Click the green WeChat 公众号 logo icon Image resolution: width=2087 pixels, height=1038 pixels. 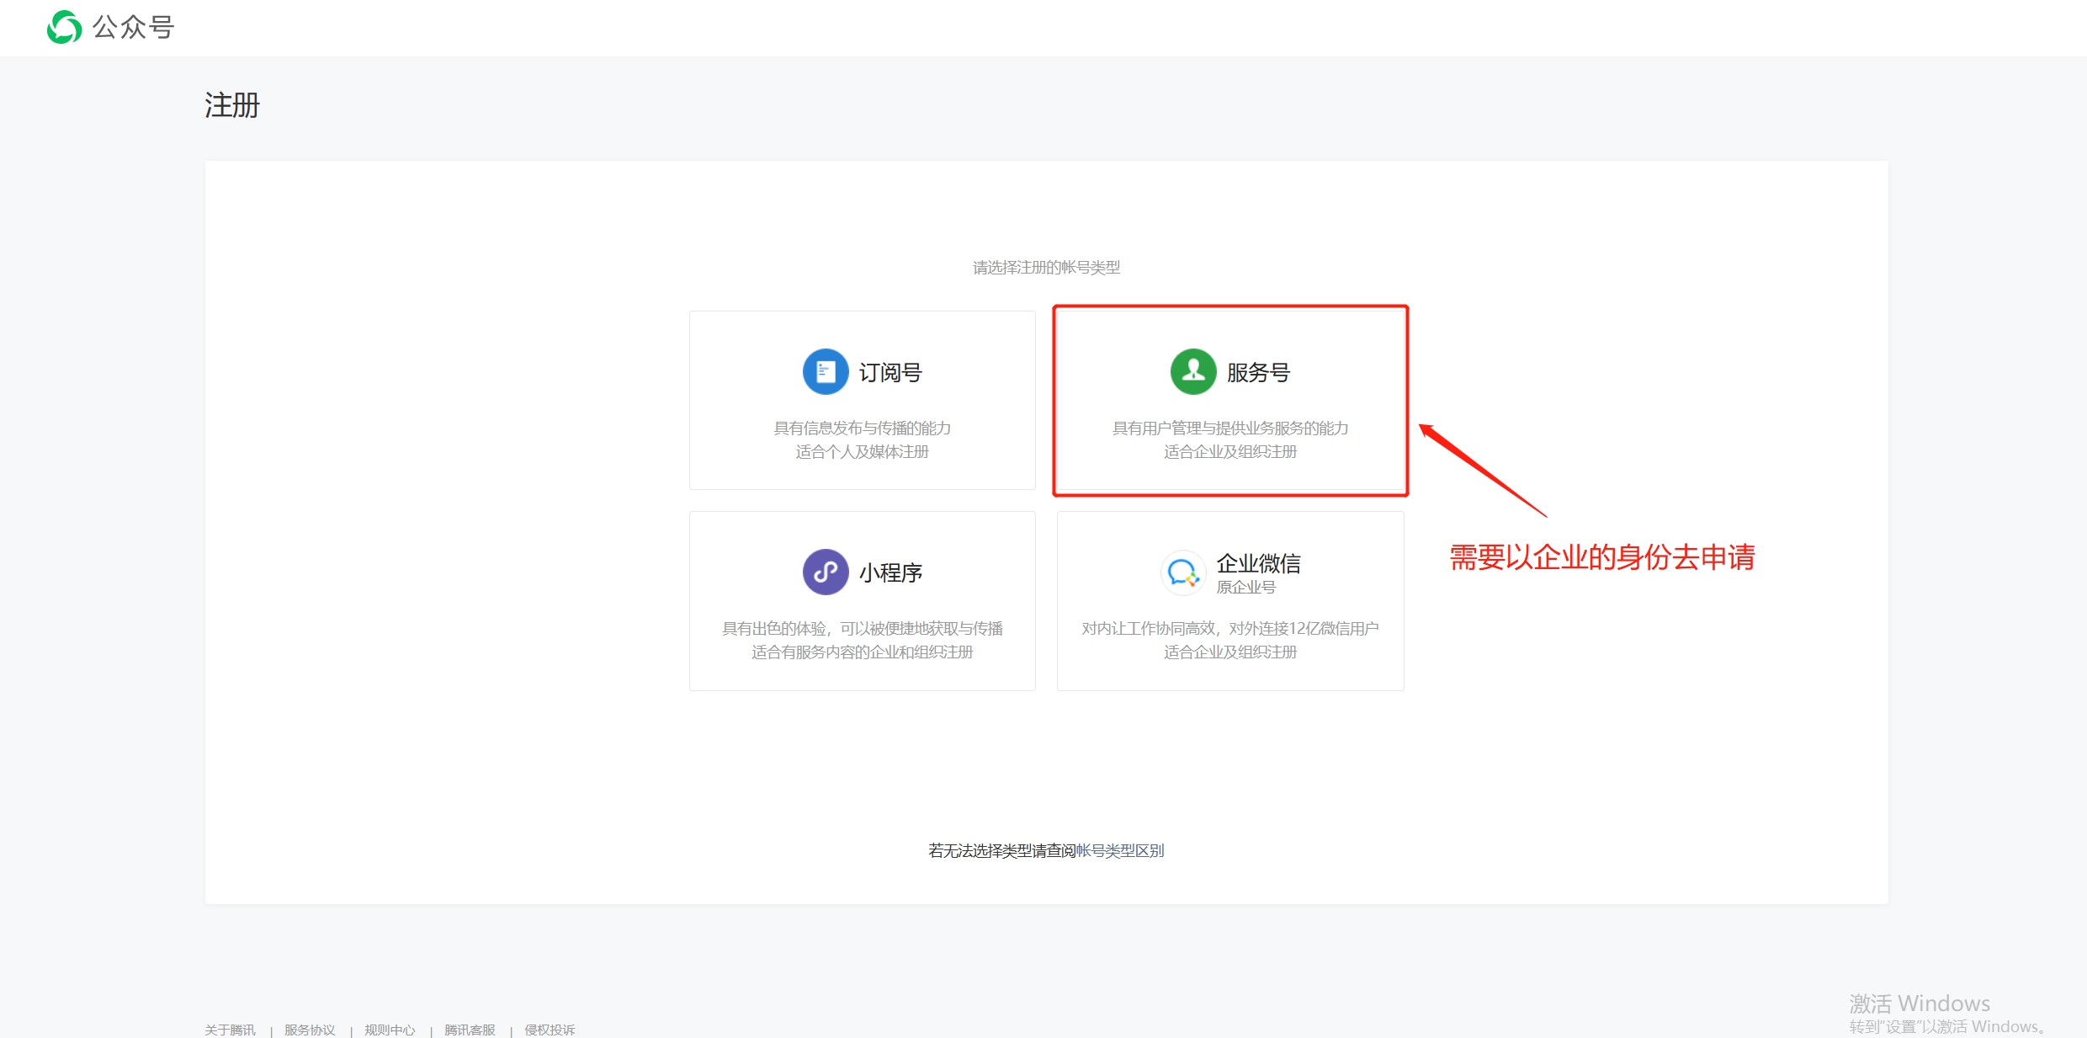tap(64, 27)
